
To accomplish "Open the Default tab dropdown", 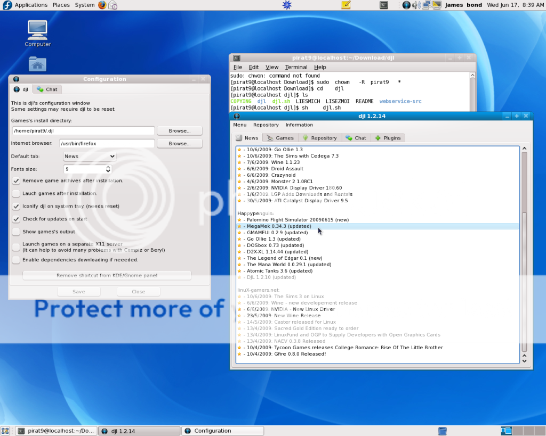I will pos(90,157).
